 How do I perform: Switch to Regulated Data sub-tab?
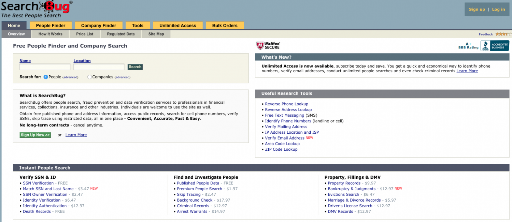click(x=121, y=34)
